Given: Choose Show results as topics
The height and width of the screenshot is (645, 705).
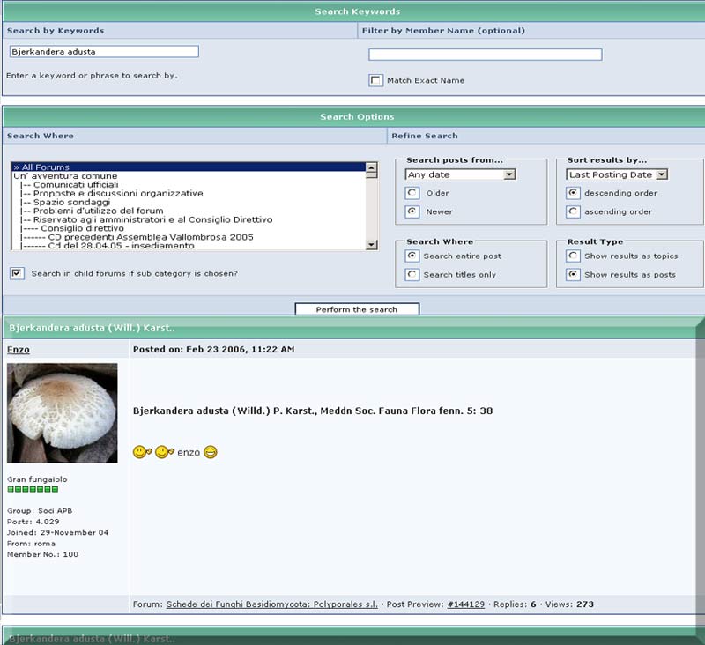Looking at the screenshot, I should 574,256.
